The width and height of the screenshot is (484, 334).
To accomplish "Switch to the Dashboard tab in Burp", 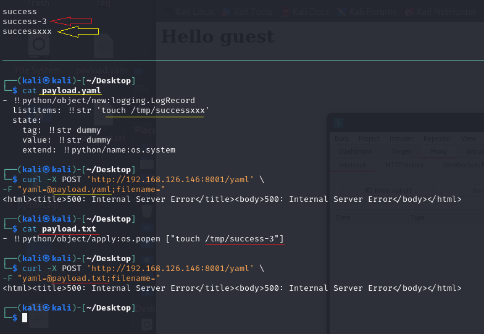I will (356, 151).
